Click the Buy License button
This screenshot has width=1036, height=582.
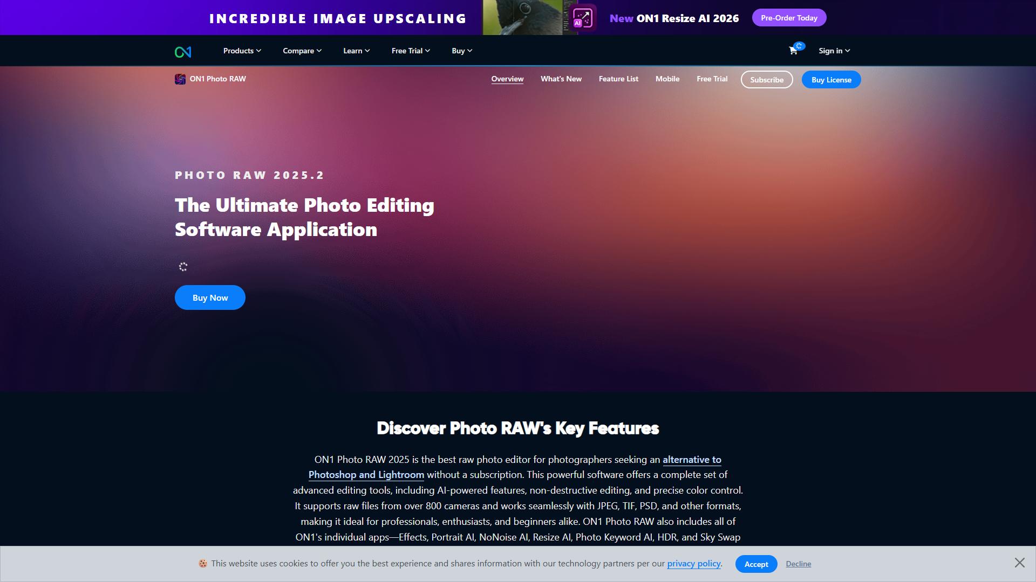tap(831, 79)
